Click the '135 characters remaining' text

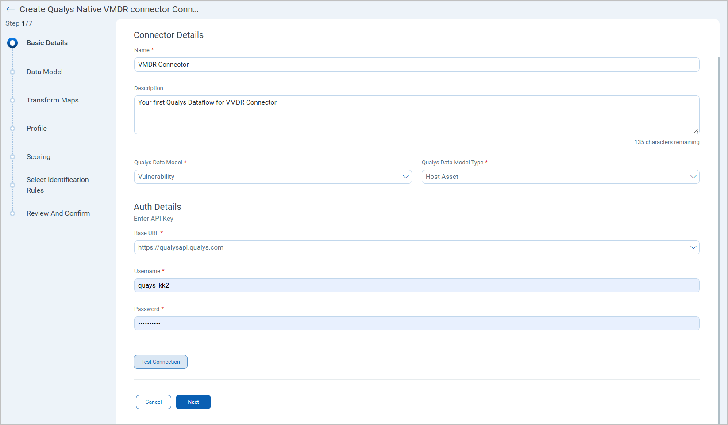[667, 142]
